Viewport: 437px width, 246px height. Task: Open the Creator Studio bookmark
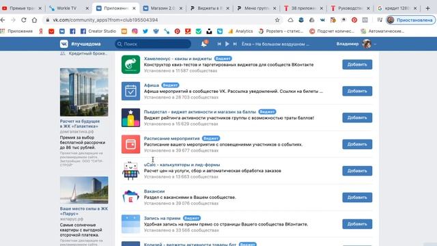[98, 31]
